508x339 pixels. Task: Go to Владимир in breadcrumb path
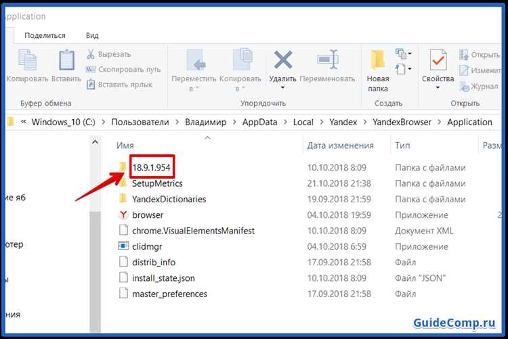(x=206, y=122)
